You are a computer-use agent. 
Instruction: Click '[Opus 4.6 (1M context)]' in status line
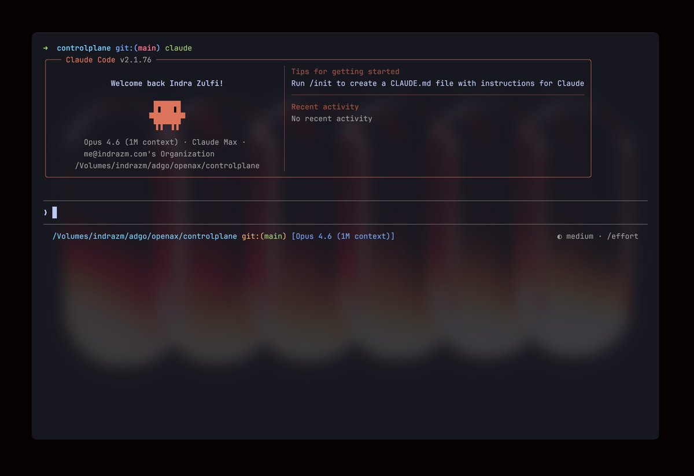click(x=343, y=237)
